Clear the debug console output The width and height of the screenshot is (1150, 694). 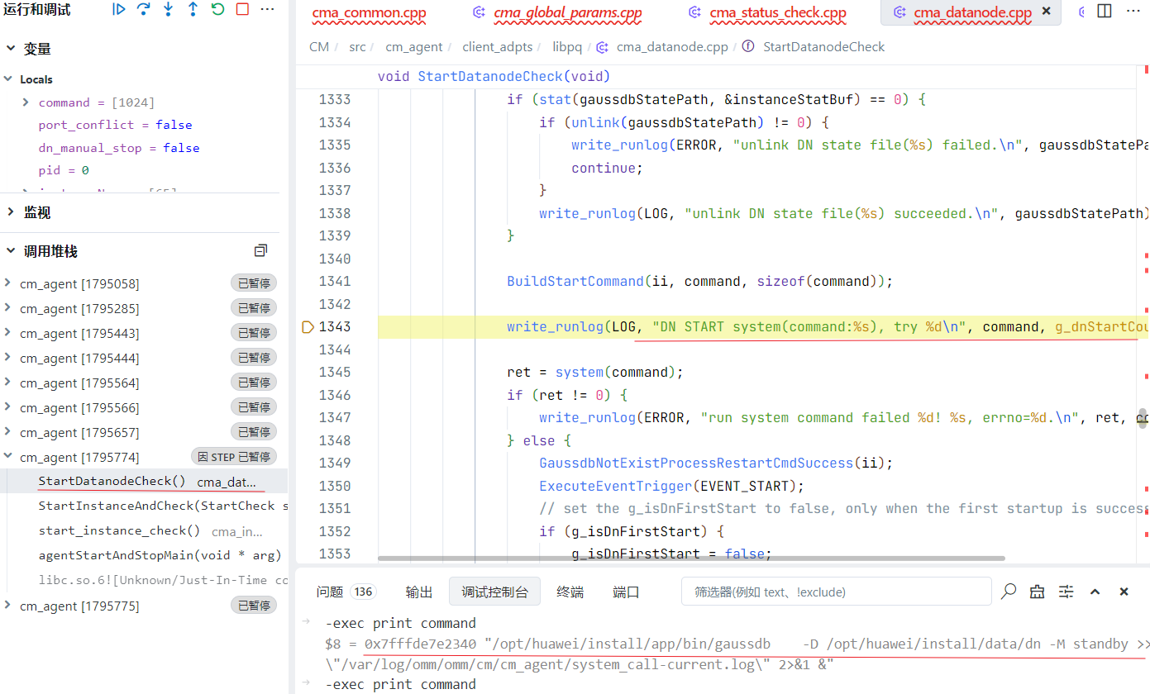click(x=1037, y=592)
